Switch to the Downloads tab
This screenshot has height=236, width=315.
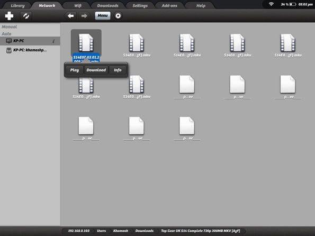point(107,6)
